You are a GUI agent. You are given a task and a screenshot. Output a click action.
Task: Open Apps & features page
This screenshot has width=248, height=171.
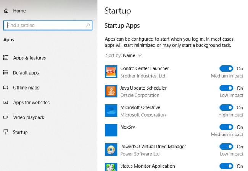[x=29, y=58]
